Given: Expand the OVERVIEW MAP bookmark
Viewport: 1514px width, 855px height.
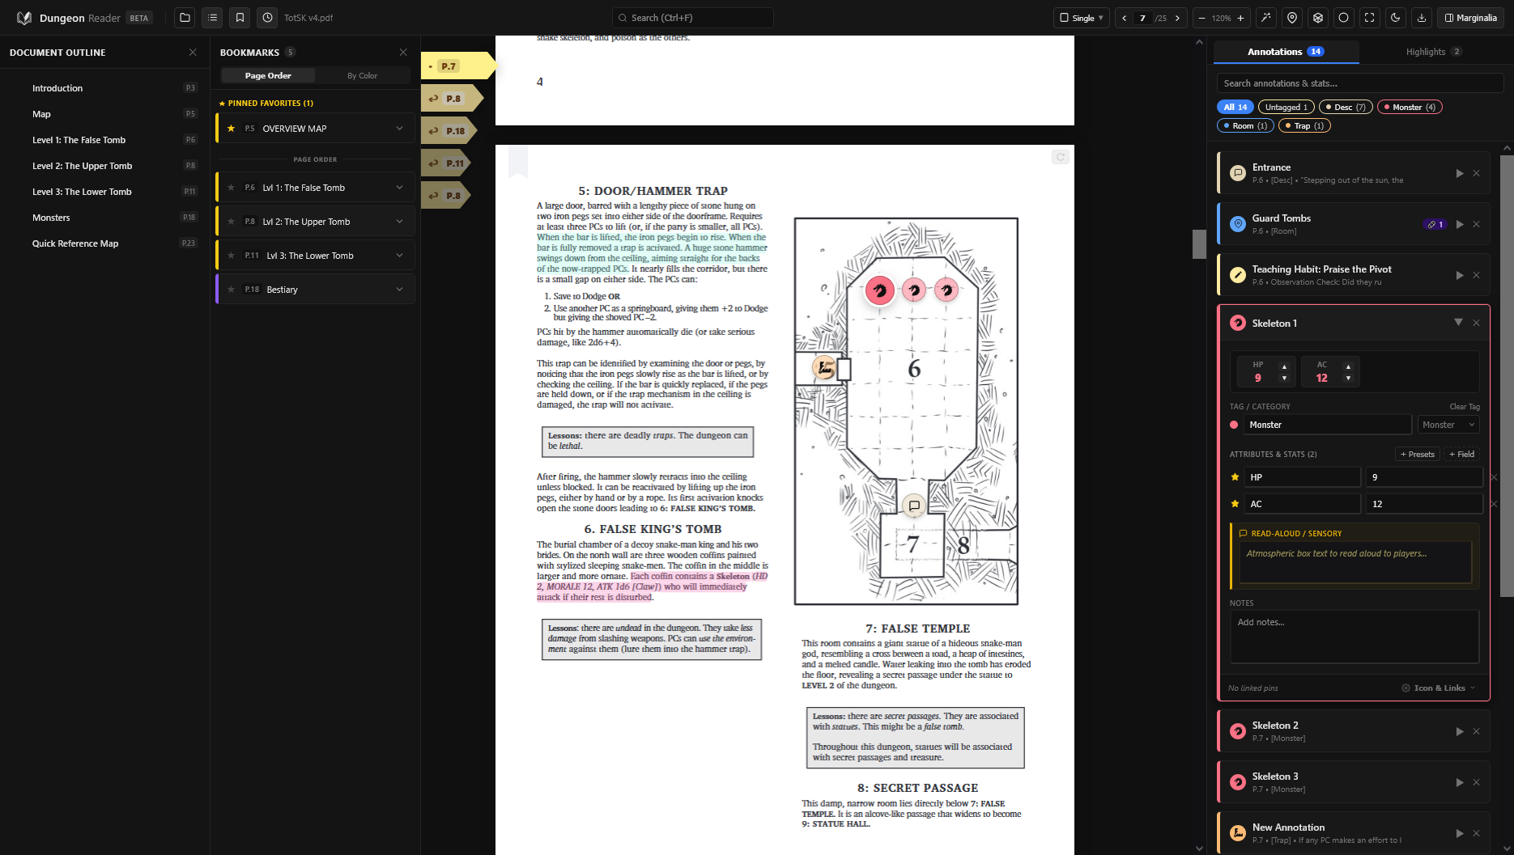Looking at the screenshot, I should point(399,128).
